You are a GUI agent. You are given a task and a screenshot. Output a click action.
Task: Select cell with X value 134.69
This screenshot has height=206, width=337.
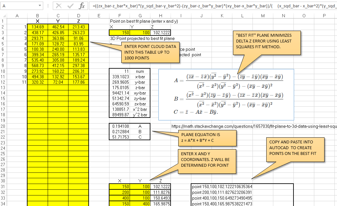click(x=38, y=27)
